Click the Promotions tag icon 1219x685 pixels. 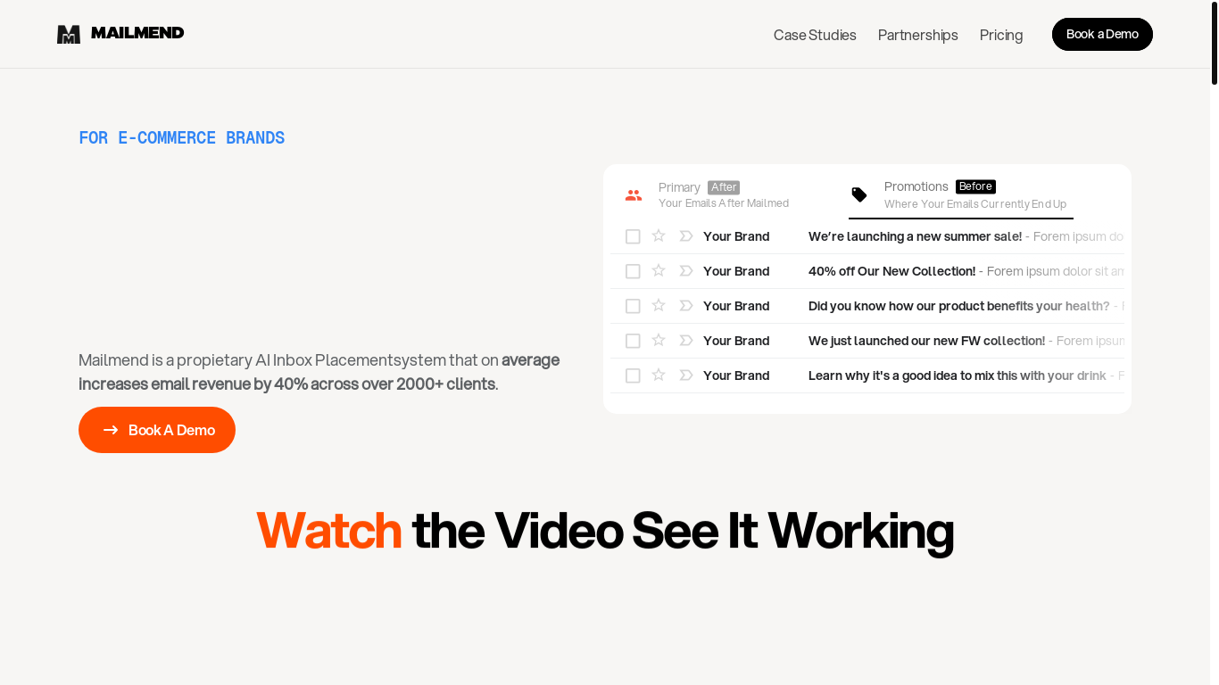tap(859, 194)
